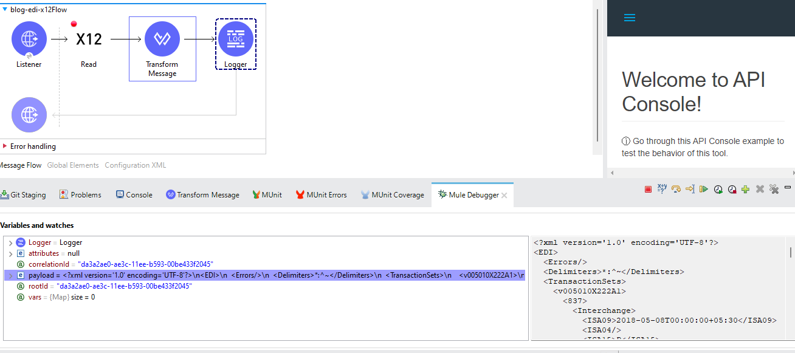The height and width of the screenshot is (353, 795).
Task: Expand the attributes variable entry
Action: click(10, 254)
